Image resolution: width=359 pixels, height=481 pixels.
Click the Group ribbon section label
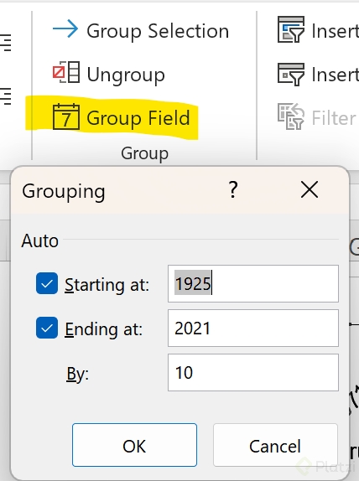click(x=144, y=153)
